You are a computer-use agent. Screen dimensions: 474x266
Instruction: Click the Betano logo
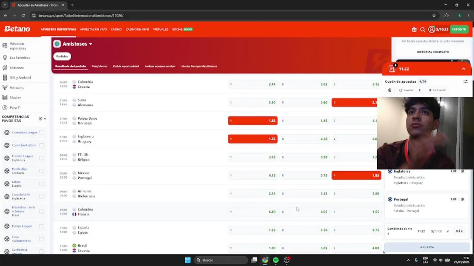click(17, 29)
